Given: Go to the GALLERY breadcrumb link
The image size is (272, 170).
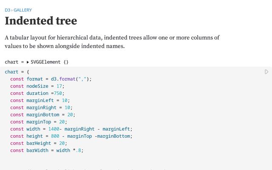Looking at the screenshot, I should click(x=22, y=10).
